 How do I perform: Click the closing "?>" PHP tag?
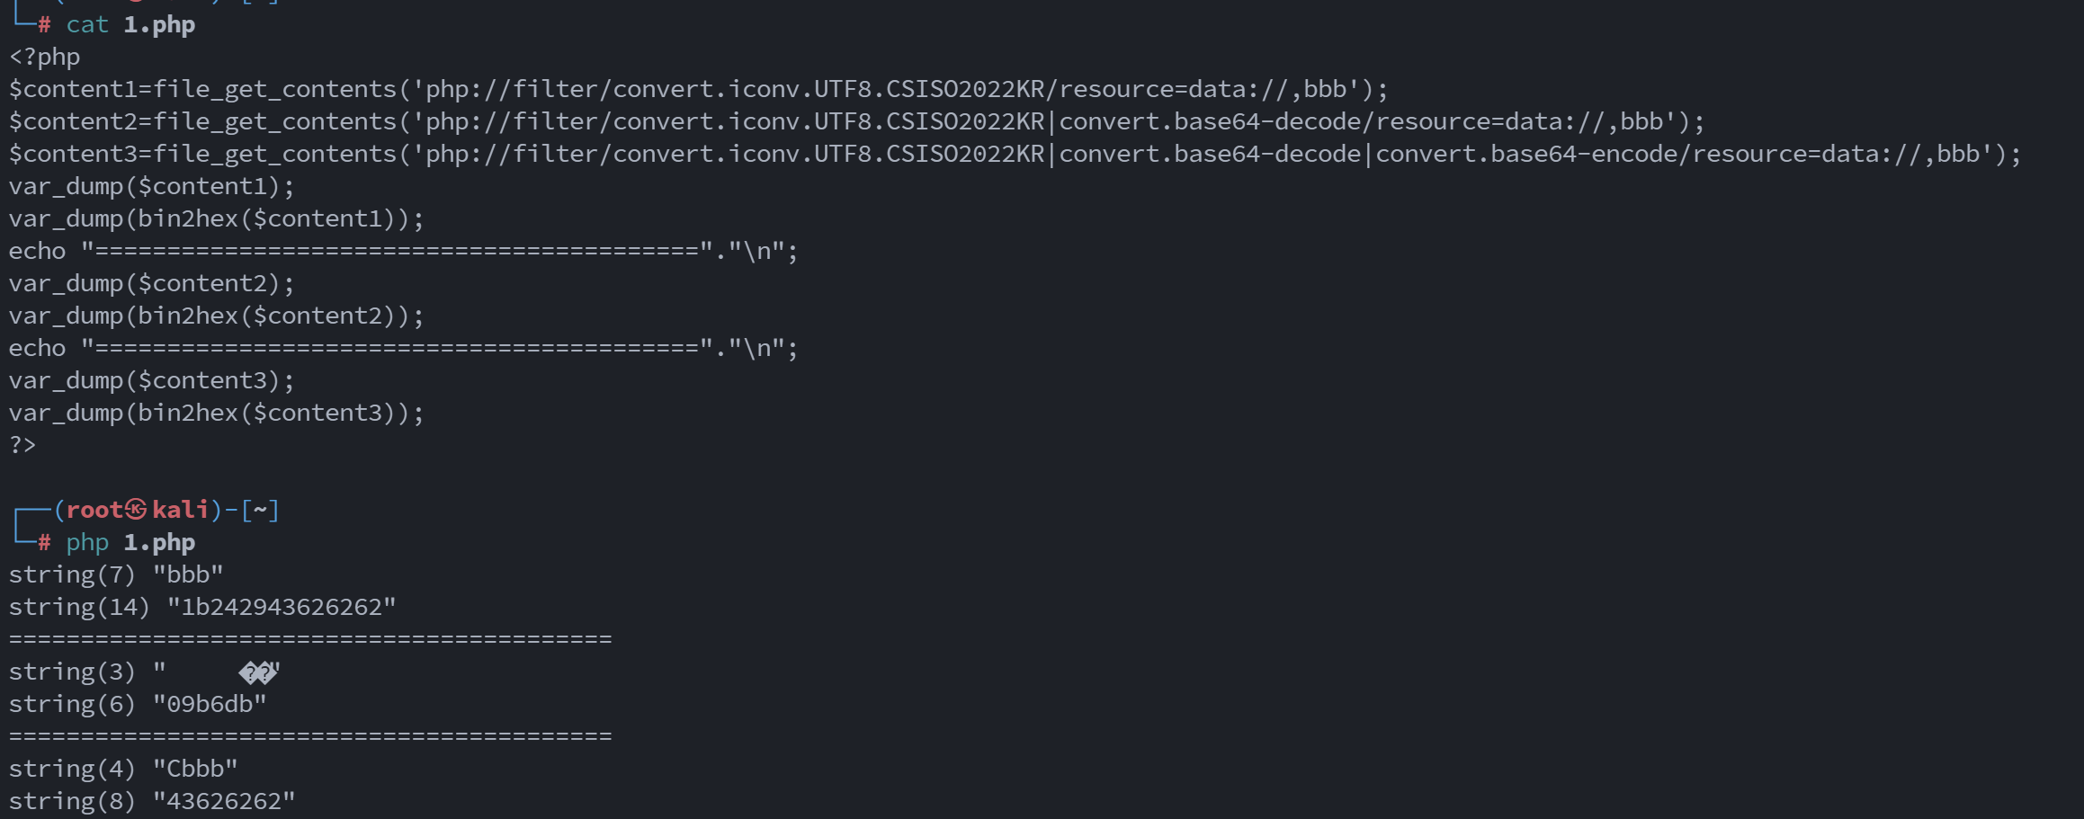[22, 445]
